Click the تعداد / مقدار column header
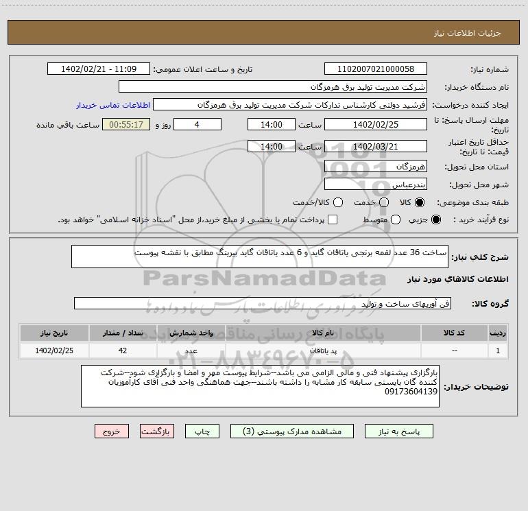The width and height of the screenshot is (528, 511). tap(123, 333)
